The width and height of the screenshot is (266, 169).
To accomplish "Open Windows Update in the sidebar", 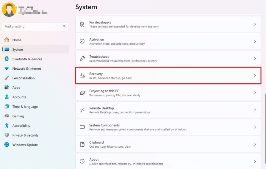I will (x=25, y=145).
